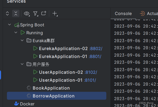The width and height of the screenshot is (158, 107).
Task: Click the Spring Boot icon
Action: click(x=17, y=25)
